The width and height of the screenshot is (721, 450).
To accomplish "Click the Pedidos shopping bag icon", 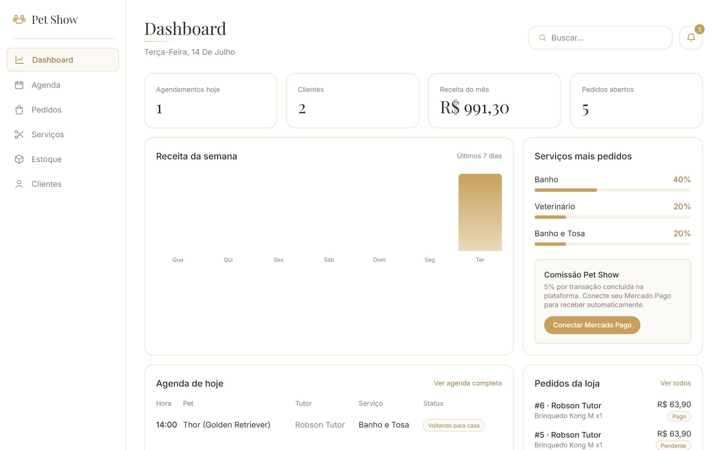I will (19, 110).
